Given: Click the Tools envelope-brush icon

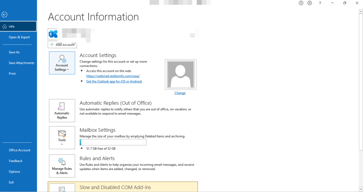Looking at the screenshot, I should pyautogui.click(x=62, y=134).
